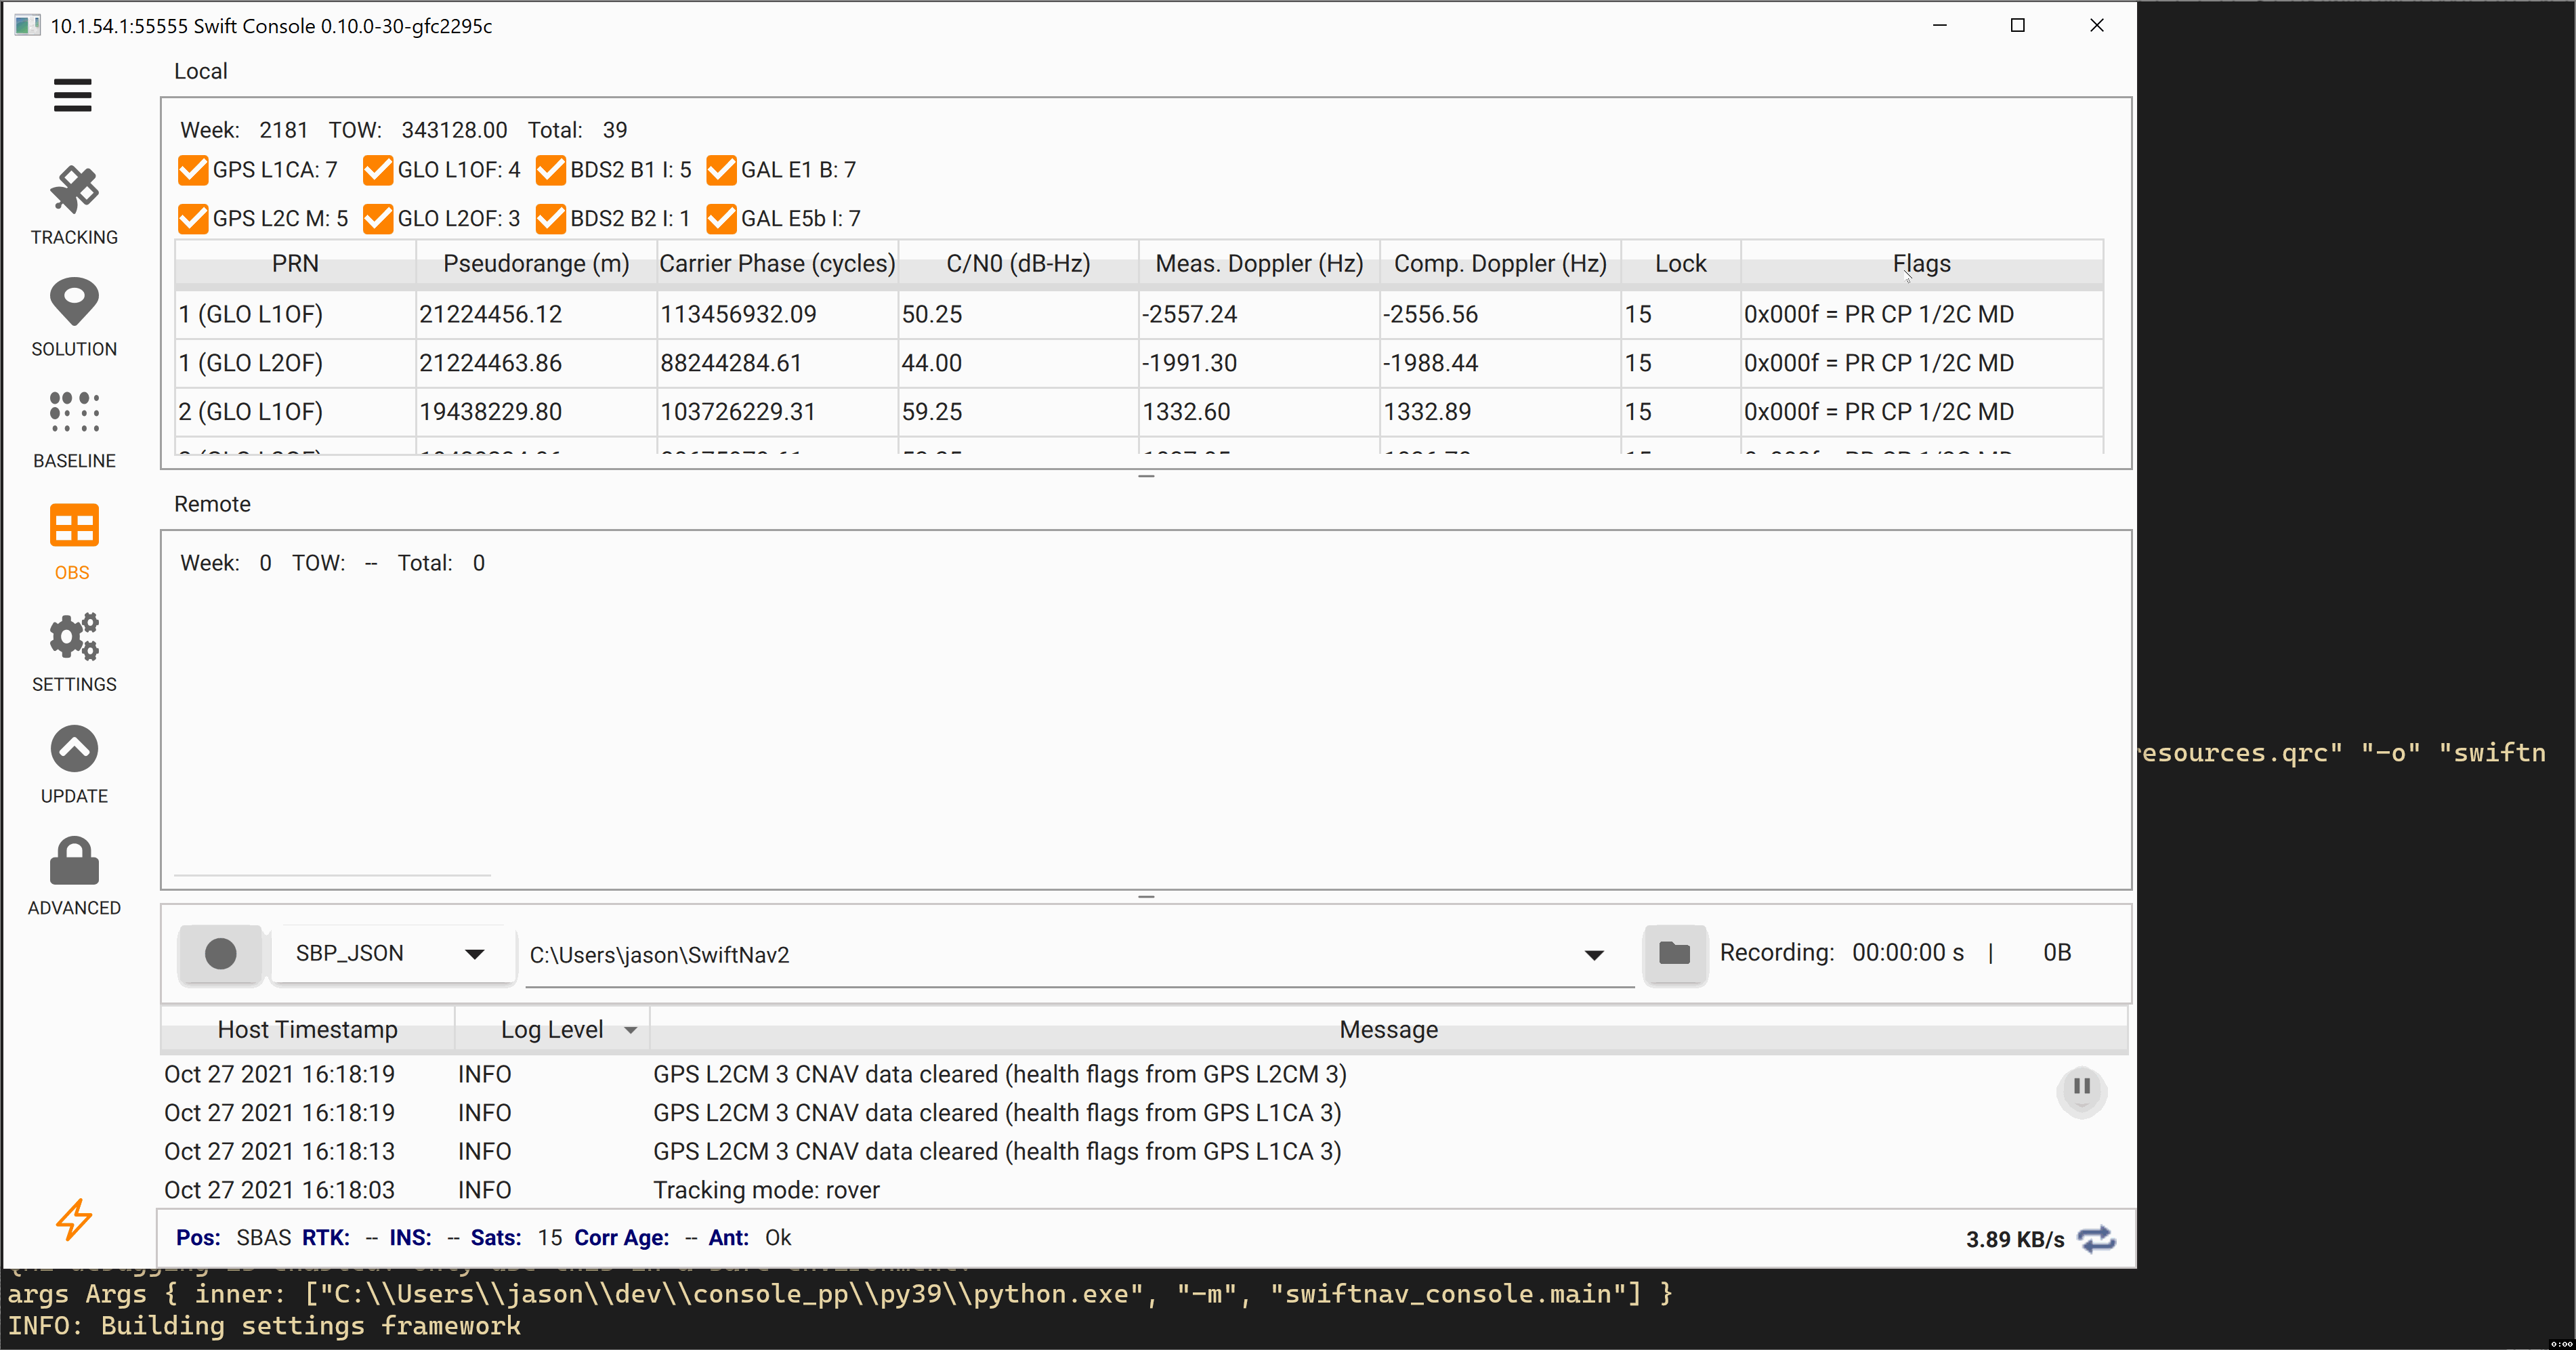Open the Tracking satellite icon tab
The width and height of the screenshot is (2576, 1350).
click(x=74, y=190)
